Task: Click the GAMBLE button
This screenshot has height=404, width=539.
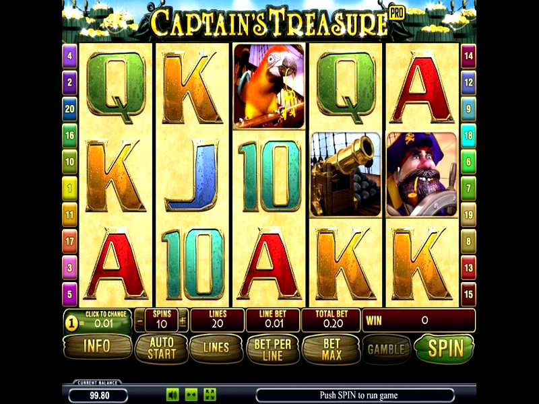Action: (x=386, y=349)
